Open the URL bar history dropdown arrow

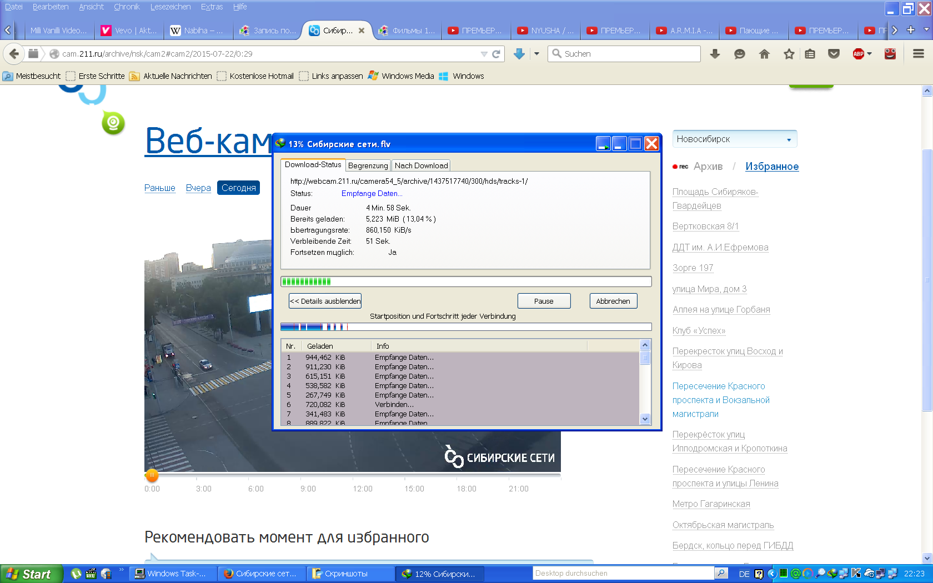[x=484, y=54]
